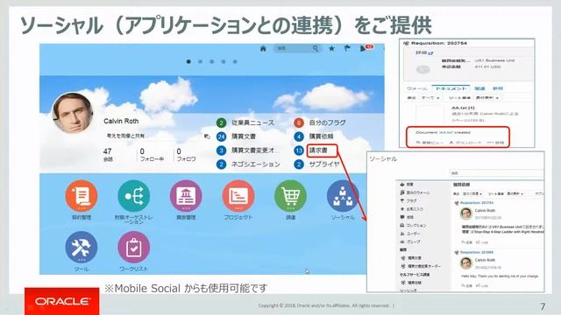Click the Calvin Roth name text
Screen dimensions: 561x315
(121, 121)
